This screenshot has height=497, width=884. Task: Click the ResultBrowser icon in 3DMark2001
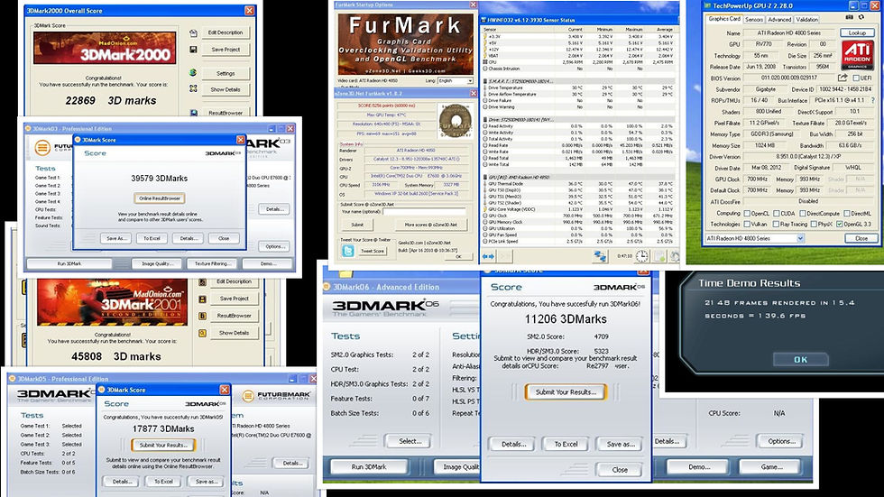[202, 316]
